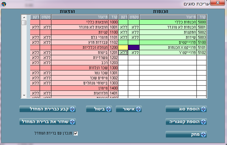This screenshot has height=145, width=227.
Task: Click the cross icon on אישור button
Action: coord(138,109)
